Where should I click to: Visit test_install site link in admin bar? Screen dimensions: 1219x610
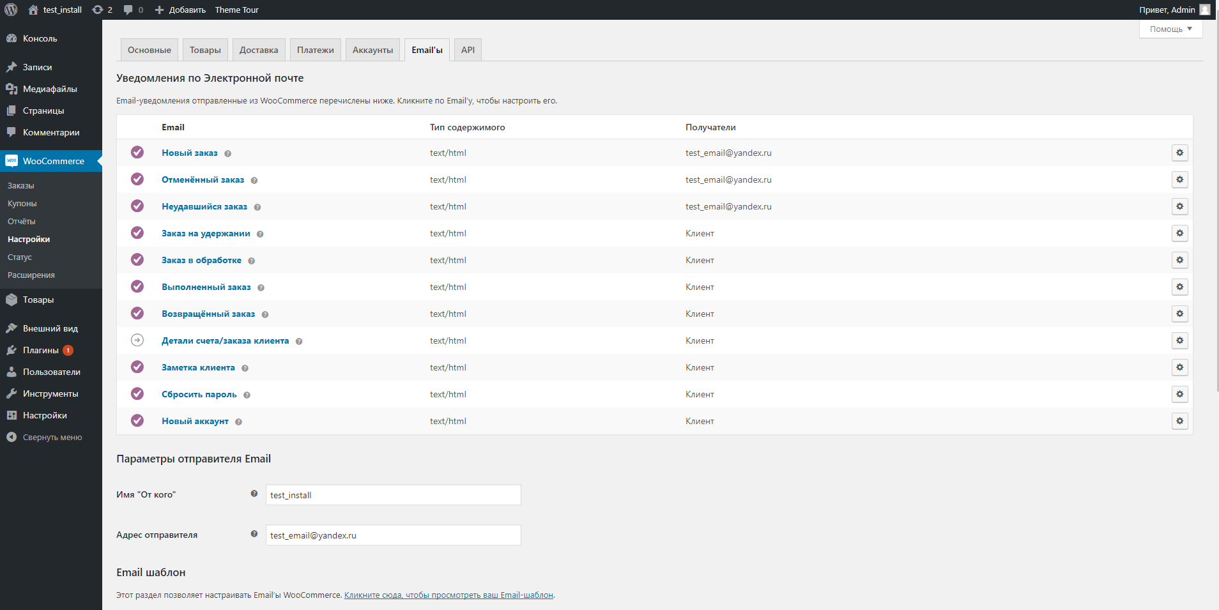click(55, 10)
